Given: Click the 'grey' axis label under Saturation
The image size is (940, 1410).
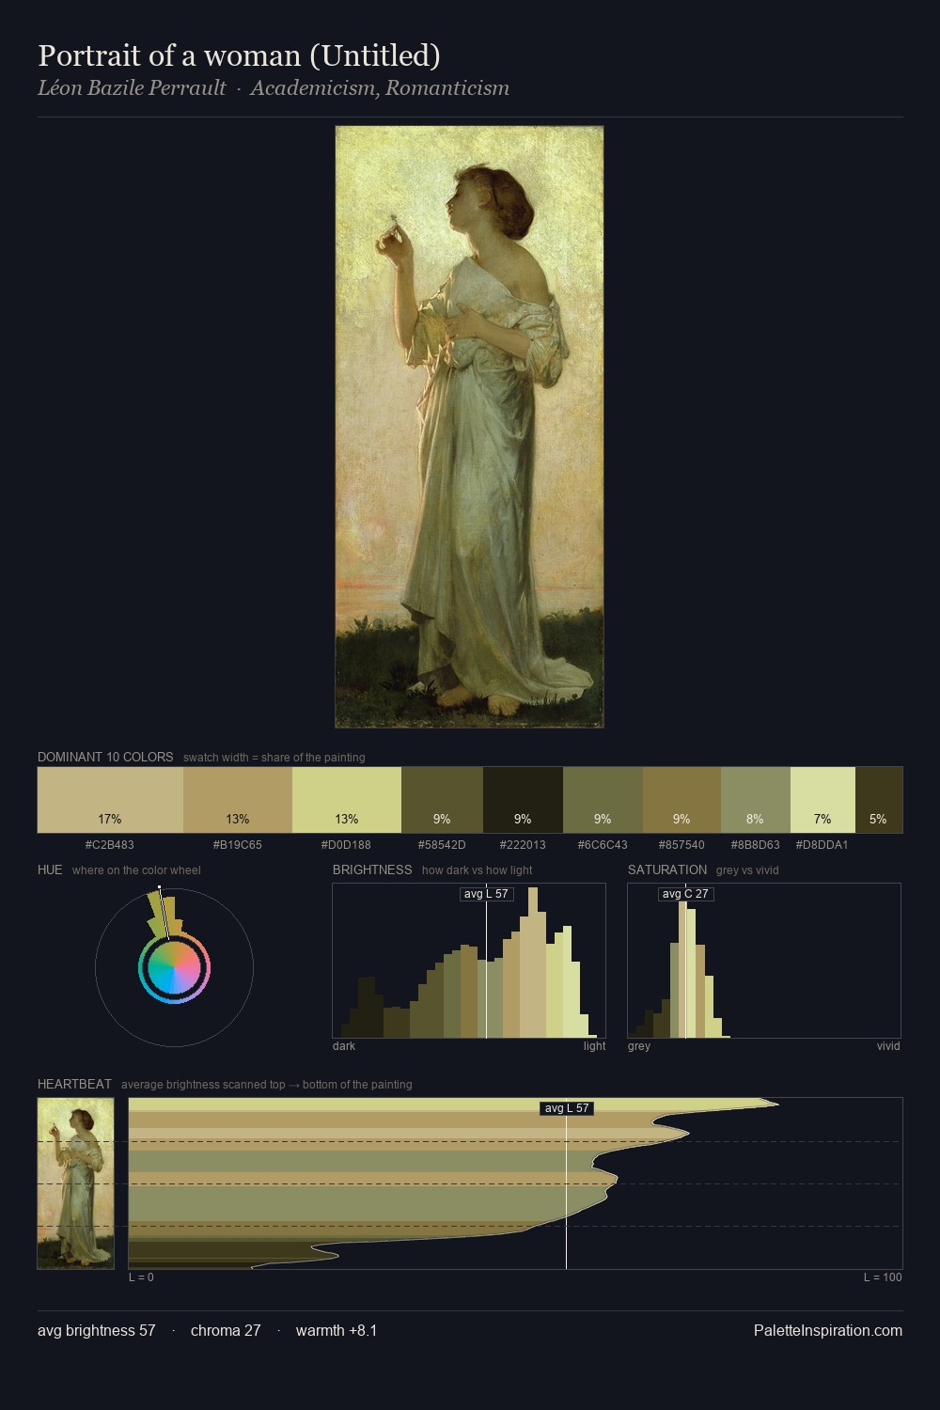Looking at the screenshot, I should click(639, 1046).
